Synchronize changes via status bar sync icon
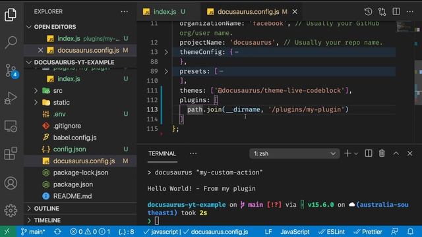Image resolution: width=422 pixels, height=237 pixels. (x=57, y=231)
